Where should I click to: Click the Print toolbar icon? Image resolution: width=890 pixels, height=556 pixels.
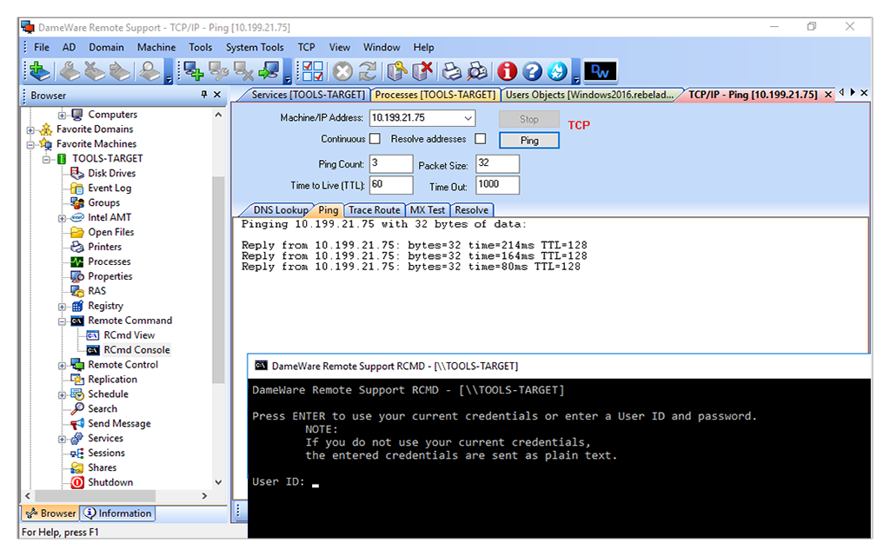pos(452,71)
